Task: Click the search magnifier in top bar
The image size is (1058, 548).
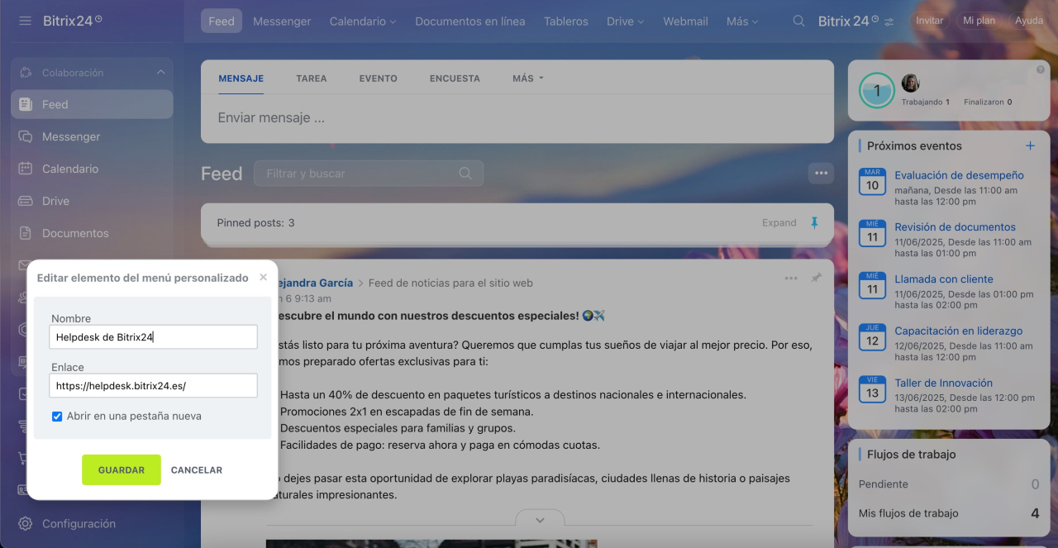Action: point(798,21)
